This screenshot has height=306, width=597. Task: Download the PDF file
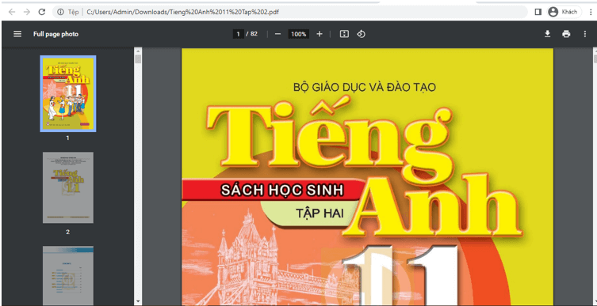[x=547, y=34]
